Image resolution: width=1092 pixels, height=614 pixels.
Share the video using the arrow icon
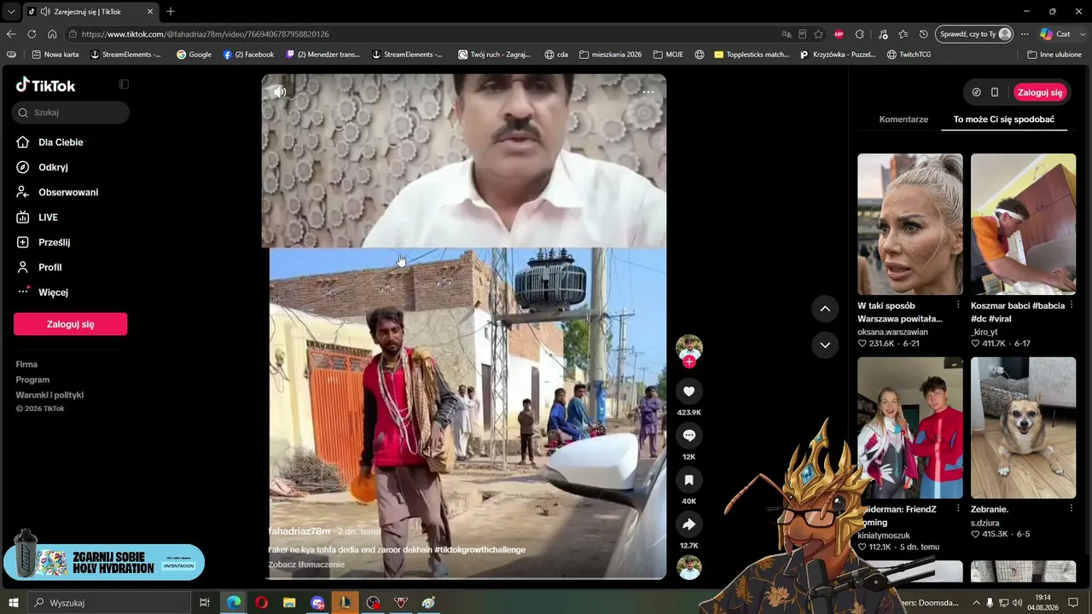688,524
